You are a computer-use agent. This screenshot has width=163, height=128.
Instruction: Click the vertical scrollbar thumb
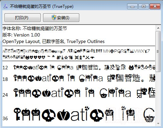pos(158,52)
